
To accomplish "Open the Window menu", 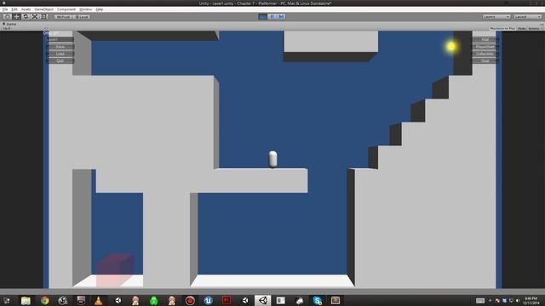I will pyautogui.click(x=85, y=9).
